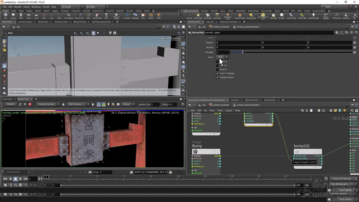359x202 pixels.
Task: Select the Sphere shelf tool
Action: click(13, 16)
